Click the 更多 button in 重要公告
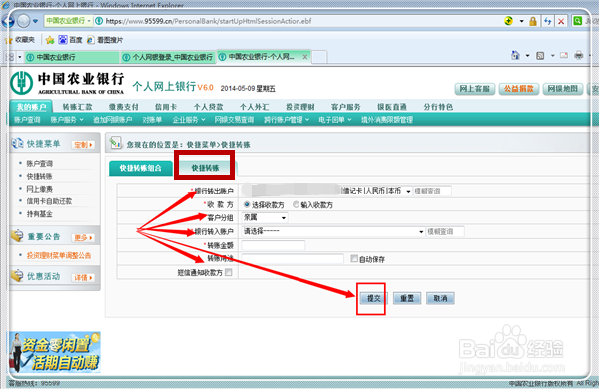Image resolution: width=599 pixels, height=389 pixels. coord(83,237)
